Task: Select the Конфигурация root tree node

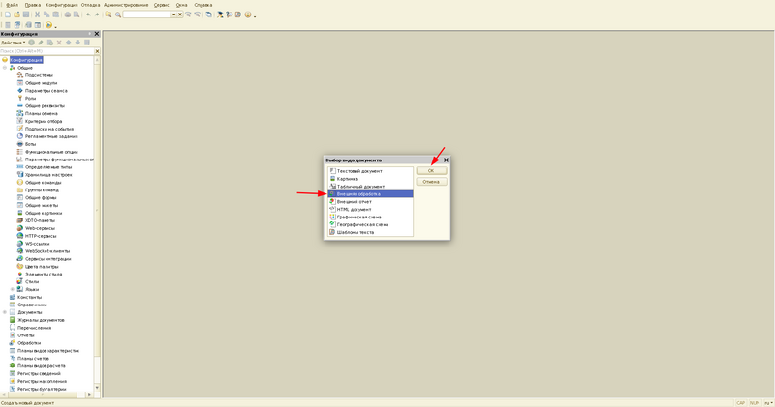Action: (x=26, y=60)
